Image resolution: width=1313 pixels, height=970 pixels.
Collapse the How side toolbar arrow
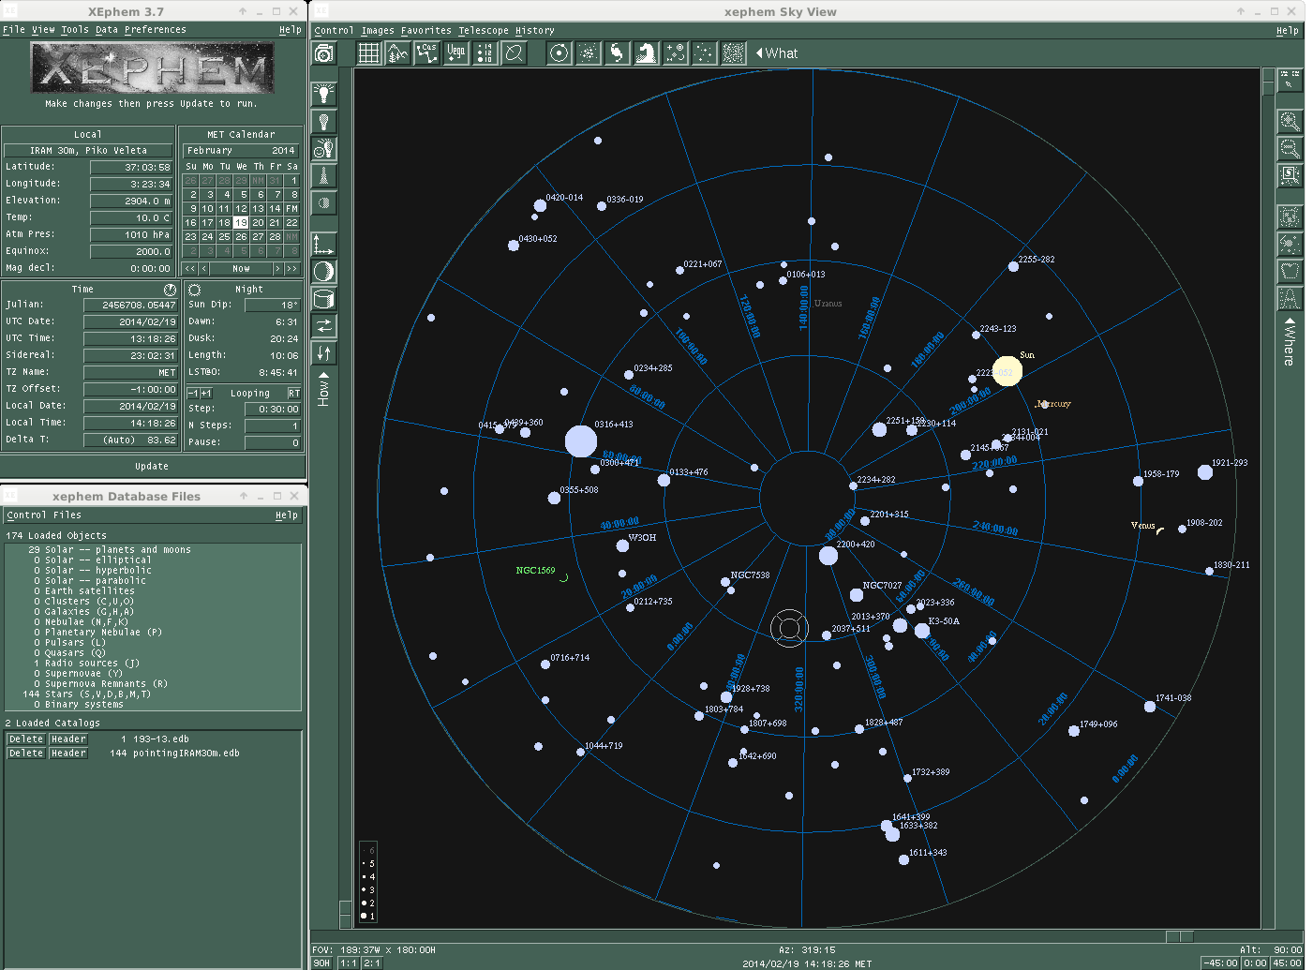click(323, 376)
